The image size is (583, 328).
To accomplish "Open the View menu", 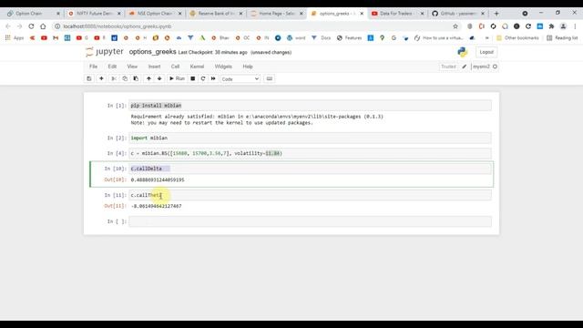I will 132,67.
